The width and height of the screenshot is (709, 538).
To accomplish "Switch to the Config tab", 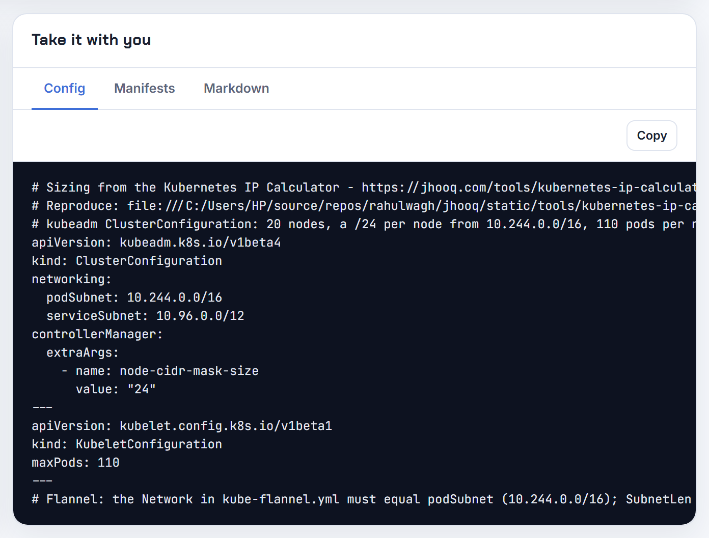I will point(65,89).
